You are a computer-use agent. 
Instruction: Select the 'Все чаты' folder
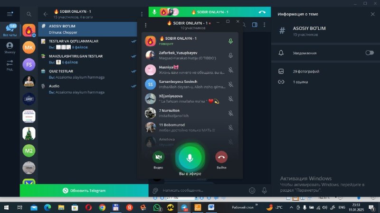coord(9,30)
